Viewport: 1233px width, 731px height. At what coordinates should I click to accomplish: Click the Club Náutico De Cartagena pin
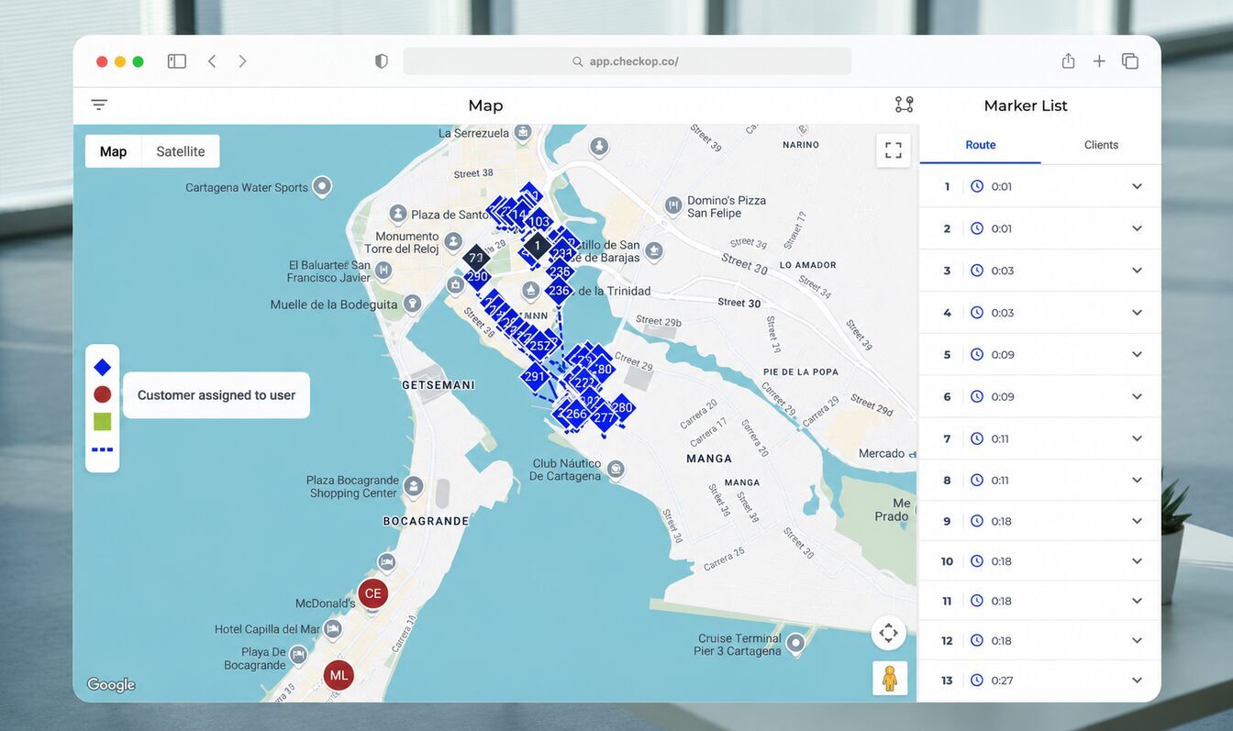[616, 469]
